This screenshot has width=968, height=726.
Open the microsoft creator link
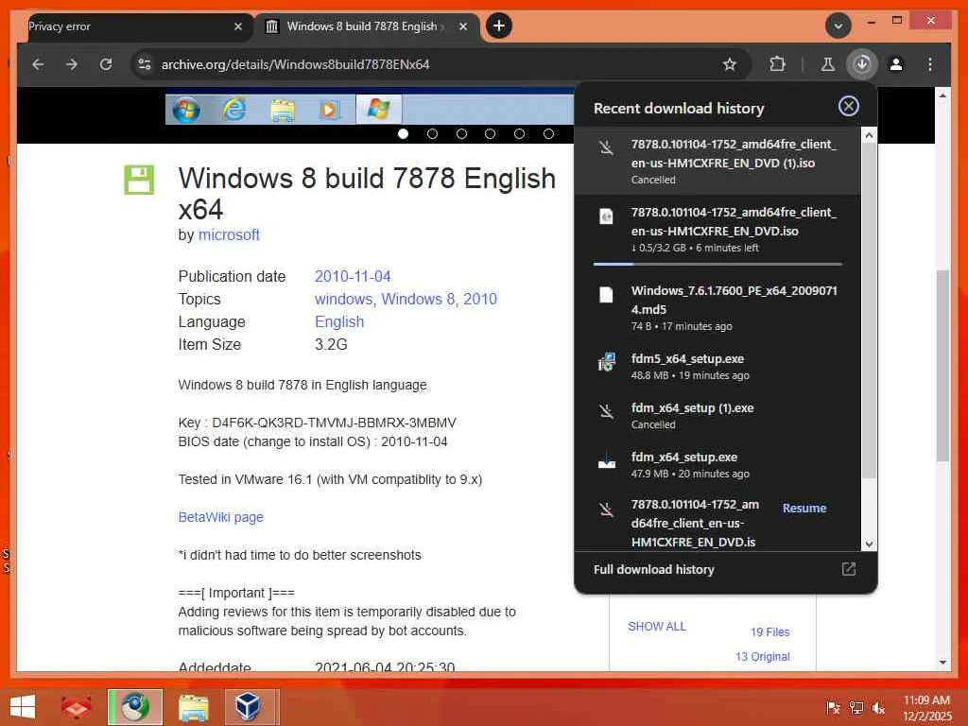pyautogui.click(x=229, y=235)
